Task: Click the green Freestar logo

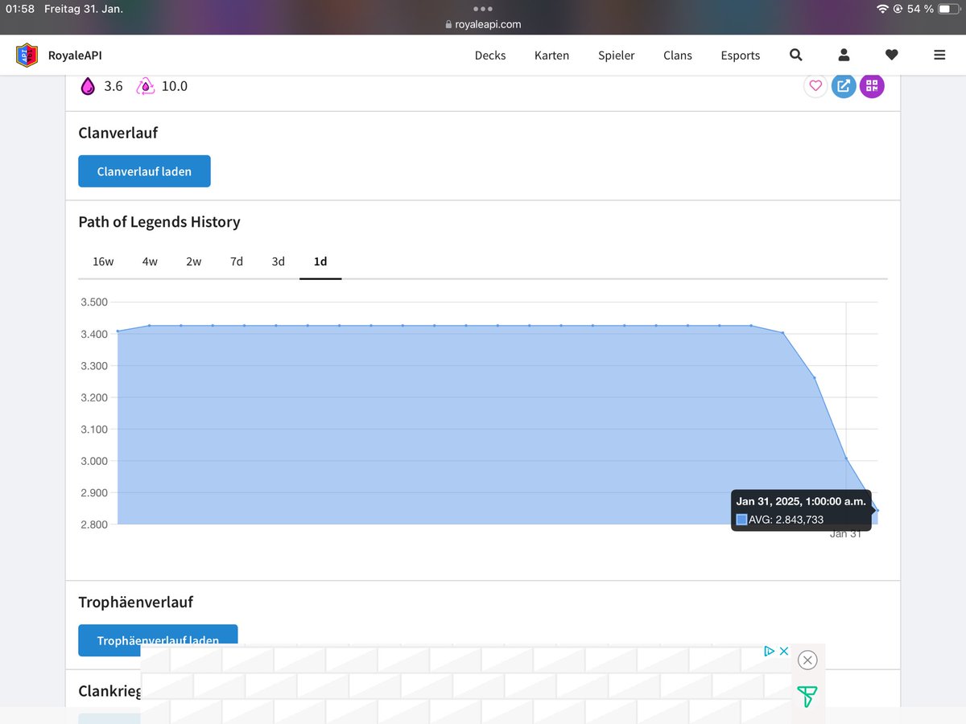Action: coord(806,697)
